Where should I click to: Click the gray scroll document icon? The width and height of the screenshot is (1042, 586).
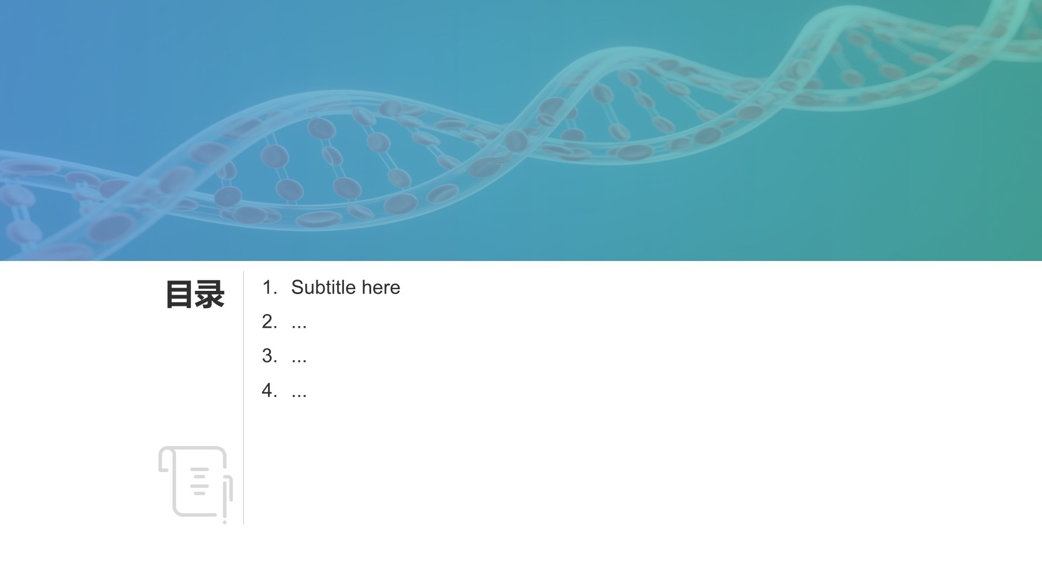[195, 485]
